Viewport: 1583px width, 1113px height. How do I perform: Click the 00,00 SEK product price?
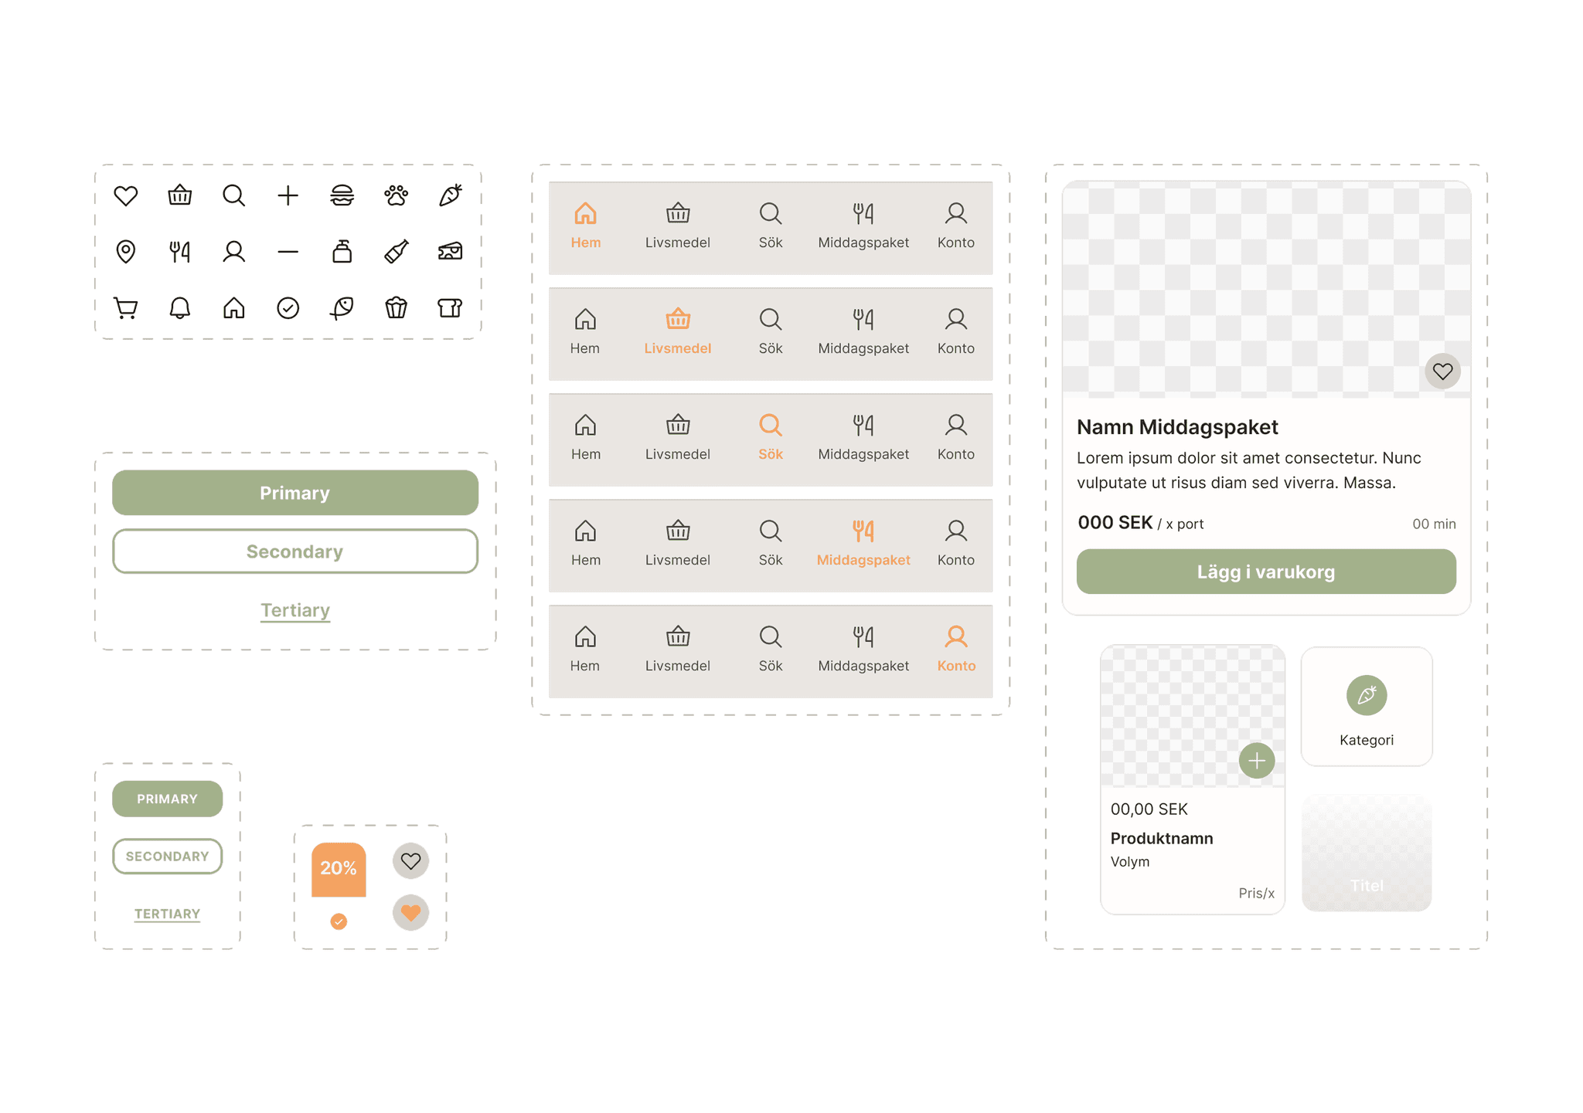(x=1149, y=809)
